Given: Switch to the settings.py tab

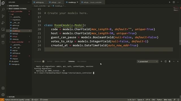Looking at the screenshot, I should (x=40, y=2).
